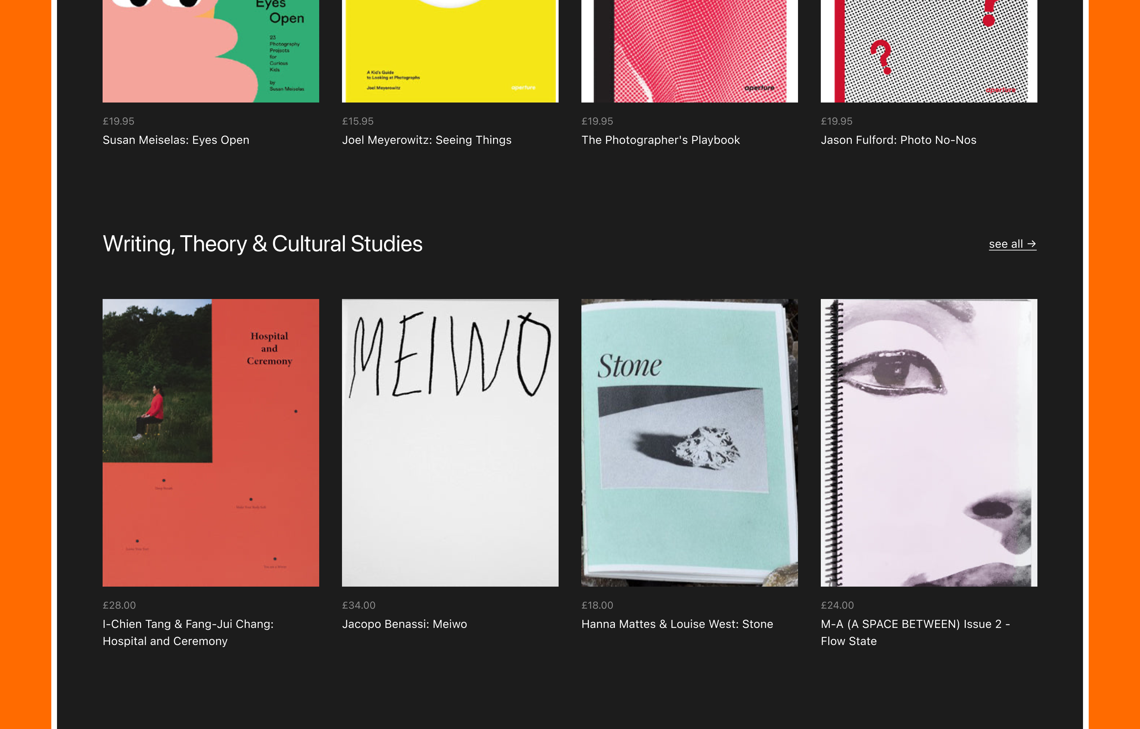This screenshot has width=1140, height=729.
Task: Click title 'I-Chien Tang & Fang-Jui Chang: Hospital and Ceremony'
Action: pyautogui.click(x=188, y=633)
